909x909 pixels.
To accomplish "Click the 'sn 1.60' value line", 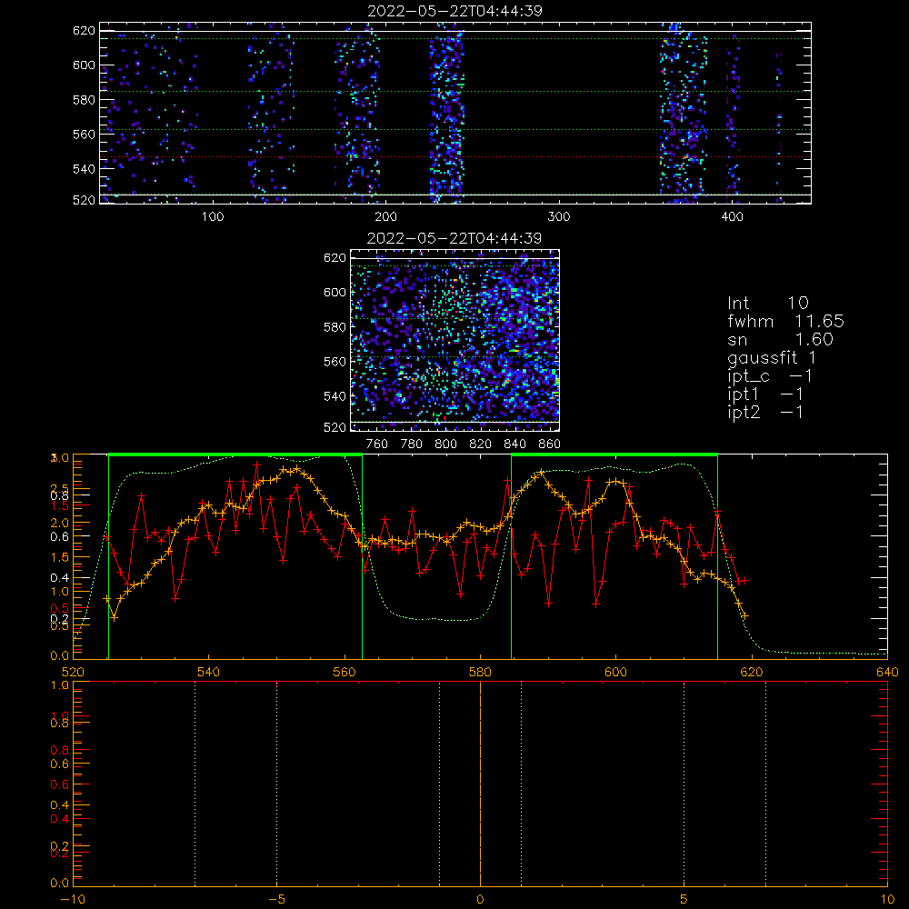I will (x=780, y=339).
